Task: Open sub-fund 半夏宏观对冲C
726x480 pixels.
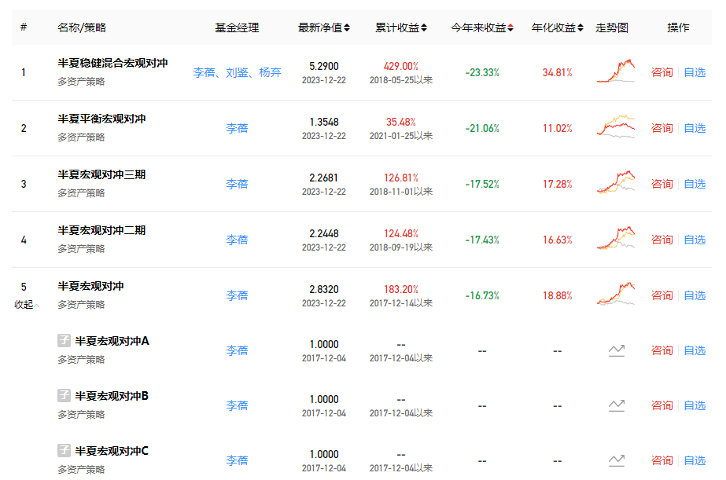Action: tap(112, 452)
